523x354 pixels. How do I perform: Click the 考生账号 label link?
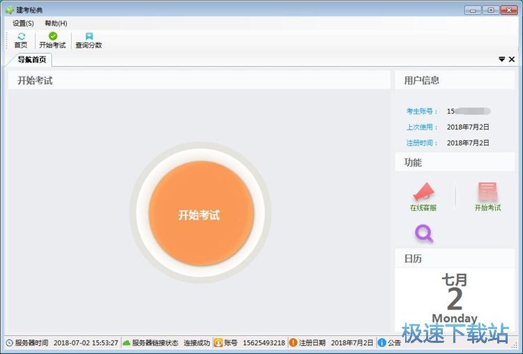pos(422,111)
